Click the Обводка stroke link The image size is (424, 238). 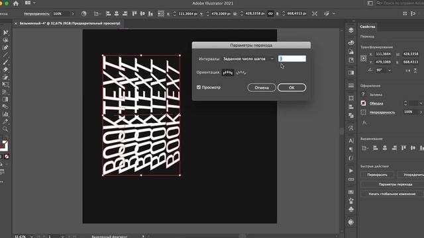[x=376, y=103]
